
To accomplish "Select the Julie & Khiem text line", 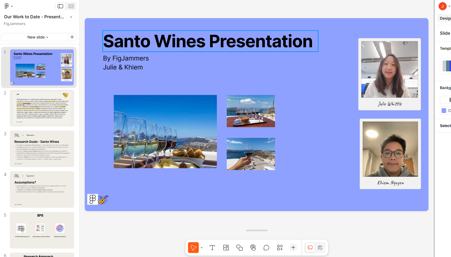I will pyautogui.click(x=123, y=67).
